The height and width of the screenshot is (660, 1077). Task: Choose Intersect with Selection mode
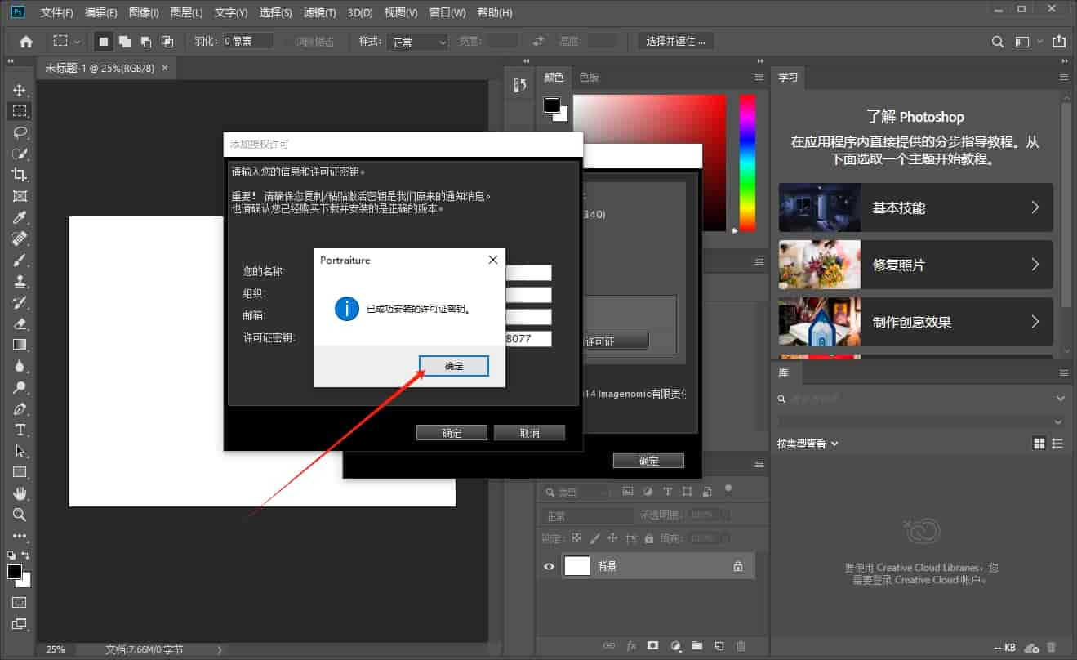point(167,41)
